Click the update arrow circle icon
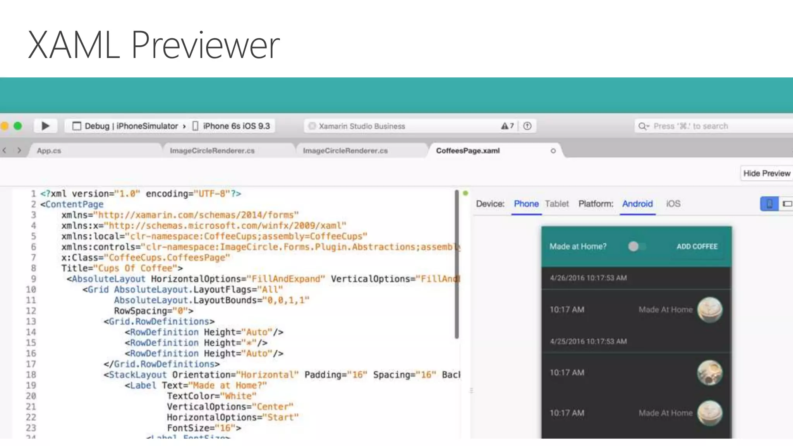793x446 pixels. [x=527, y=126]
